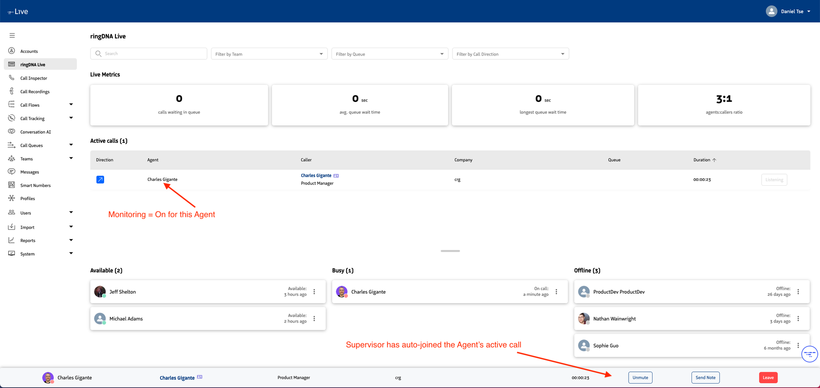
Task: Expand the System submenu arrow
Action: [x=71, y=253]
